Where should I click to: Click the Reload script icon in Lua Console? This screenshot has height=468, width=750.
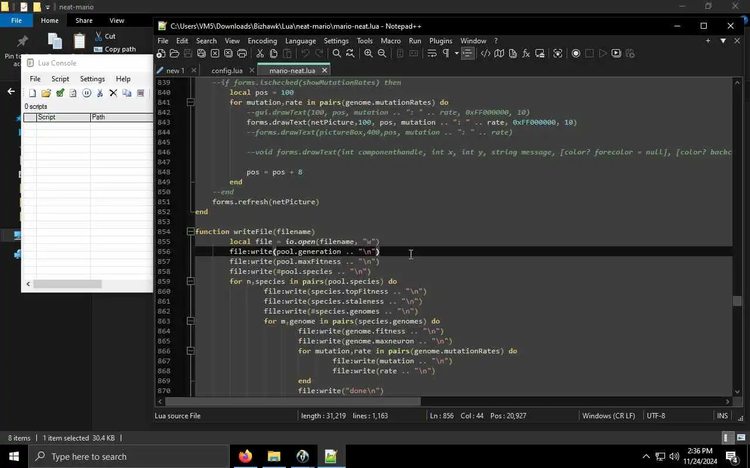[x=73, y=93]
